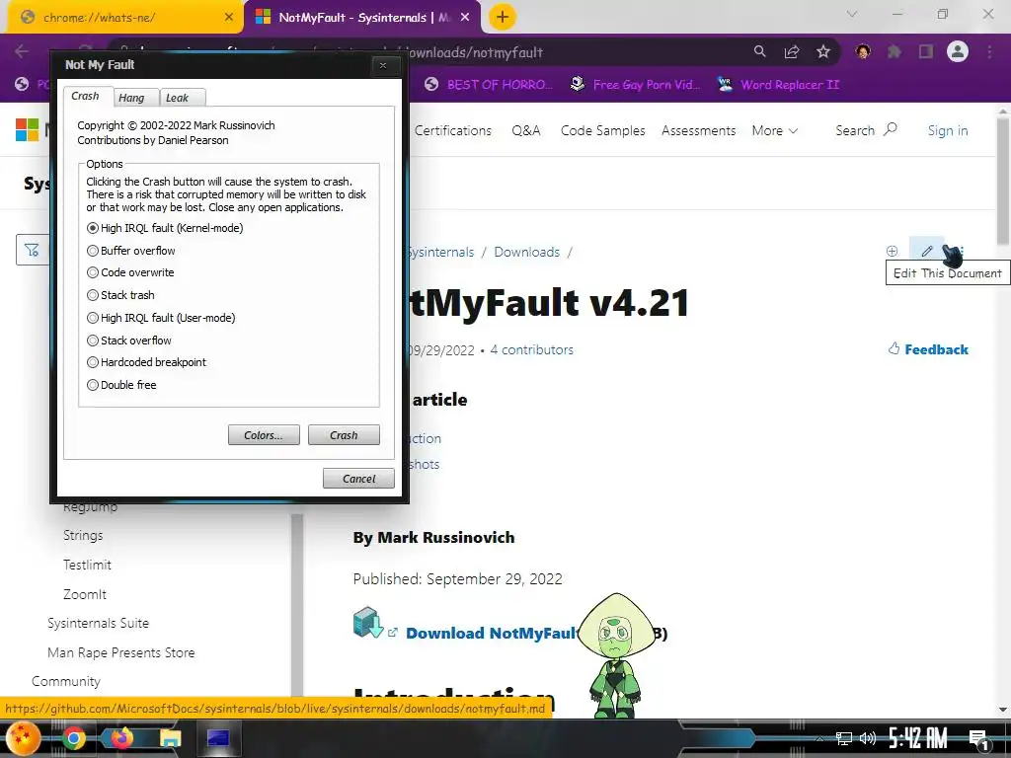Click the download package icon
This screenshot has width=1011, height=758.
click(x=368, y=622)
